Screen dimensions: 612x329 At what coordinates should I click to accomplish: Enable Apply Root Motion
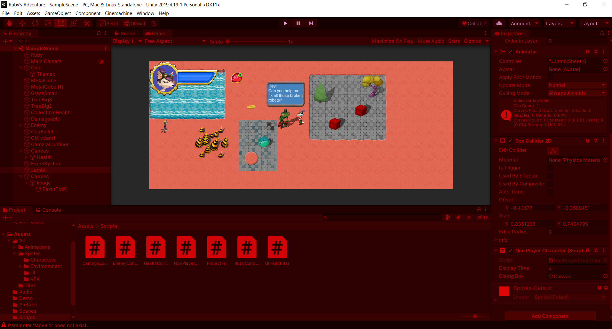coord(550,77)
